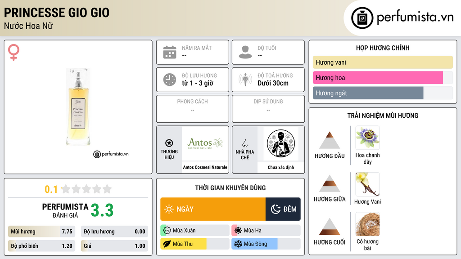Screen dimensions: 461x259
Task: Click the Hương Vani note label
Action: point(367,202)
